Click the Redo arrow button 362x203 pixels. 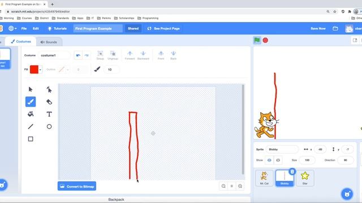click(x=87, y=55)
